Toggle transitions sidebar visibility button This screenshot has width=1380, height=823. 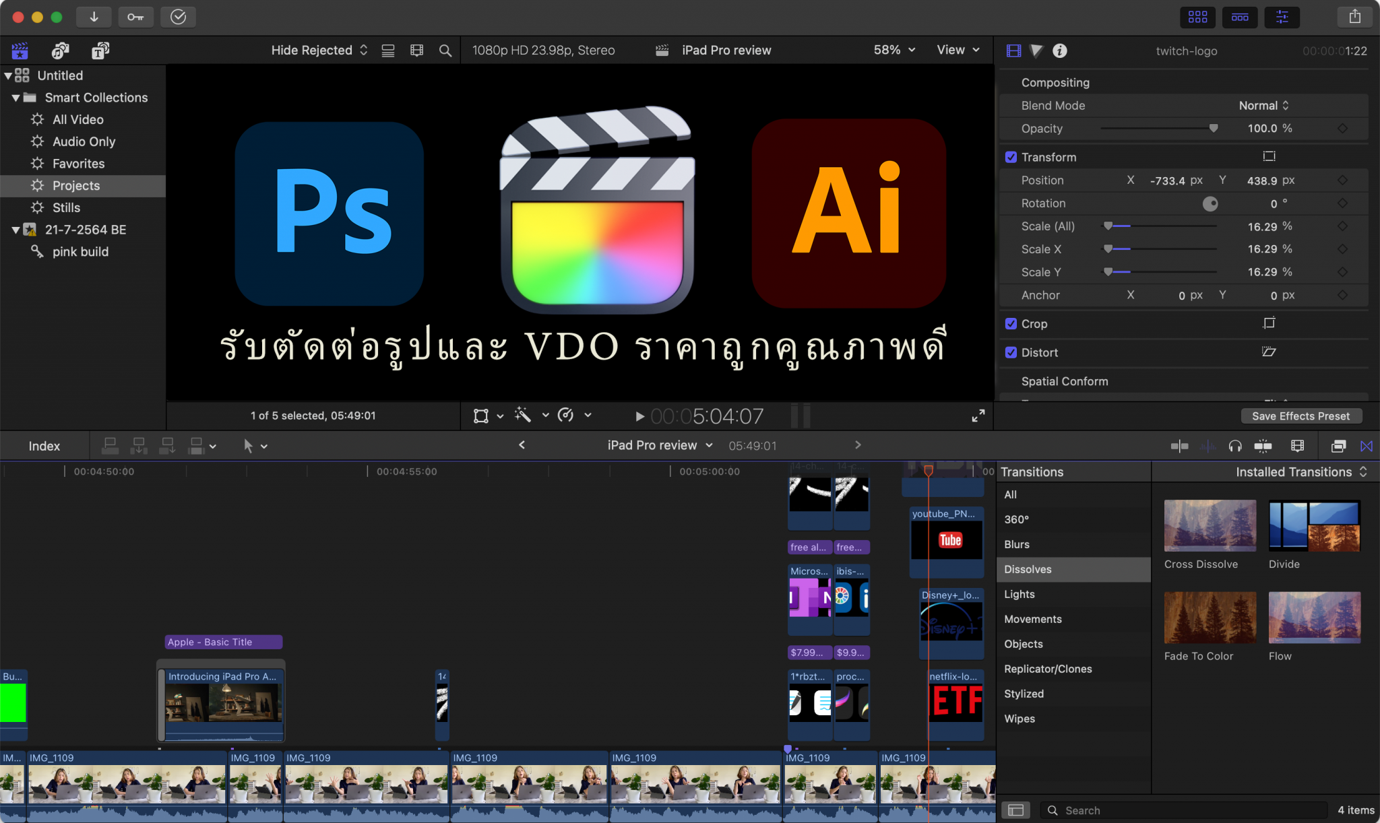click(x=1015, y=810)
